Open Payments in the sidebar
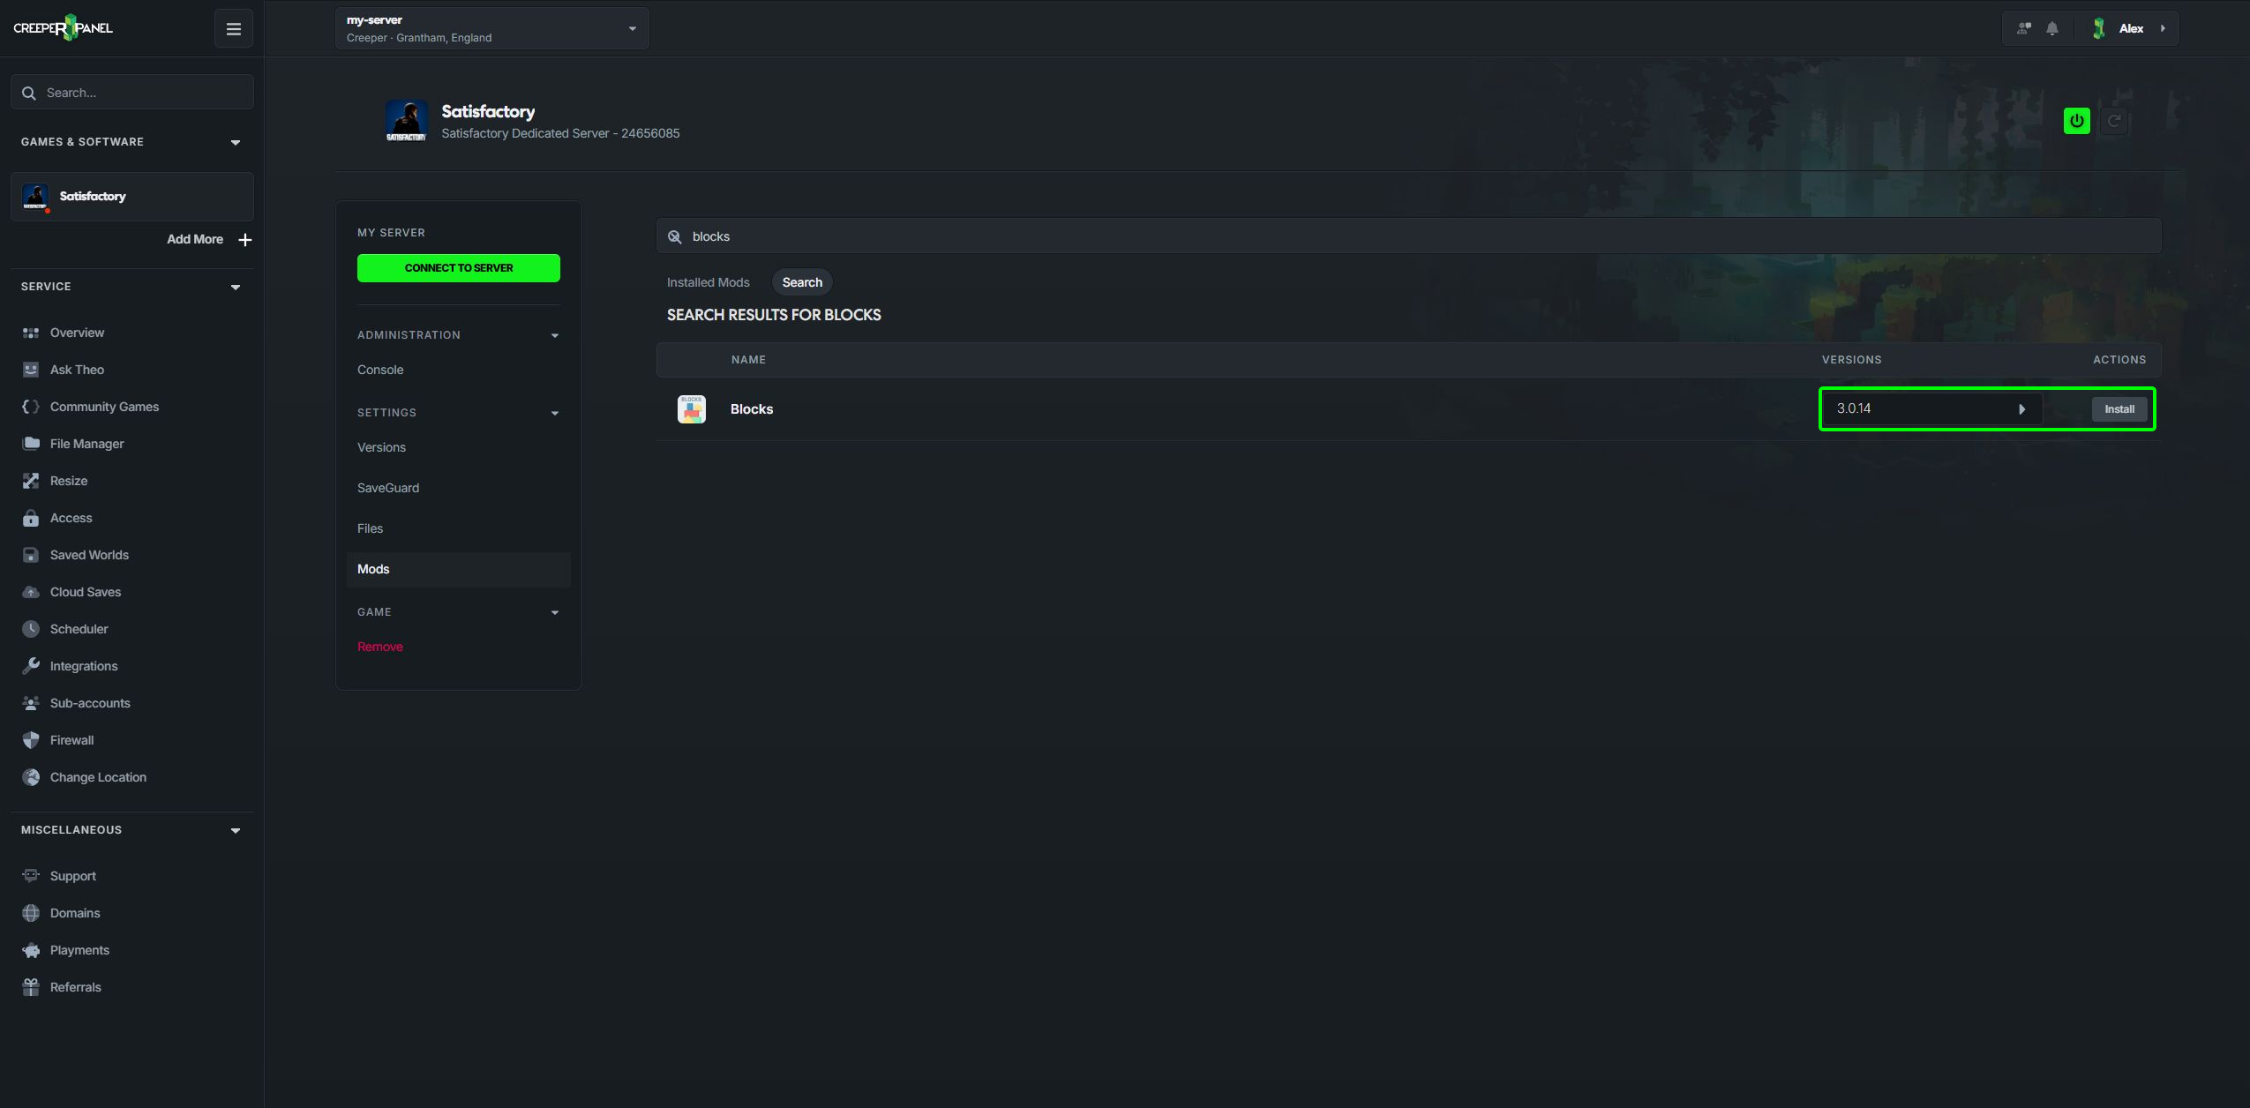This screenshot has height=1108, width=2250. (x=79, y=950)
